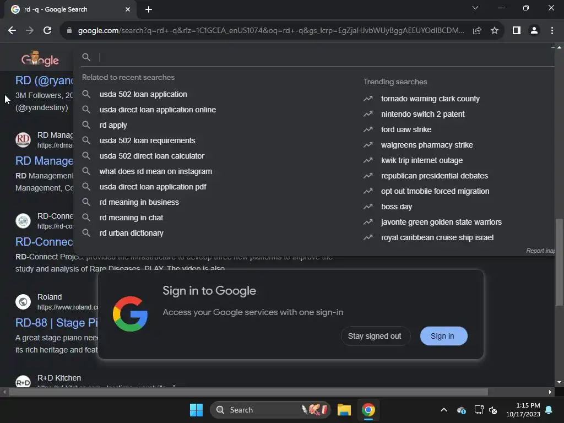Open the tab search chevron

coord(475,8)
